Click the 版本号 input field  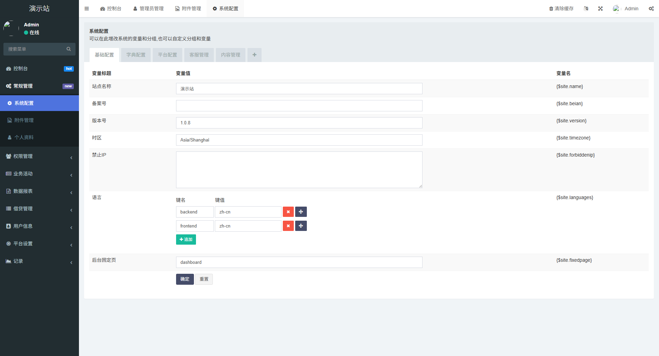tap(299, 123)
